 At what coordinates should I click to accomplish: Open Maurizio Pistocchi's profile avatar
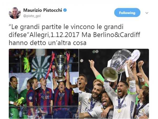click(x=15, y=13)
